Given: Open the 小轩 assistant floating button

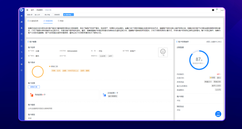Looking at the screenshot, I should point(218,114).
